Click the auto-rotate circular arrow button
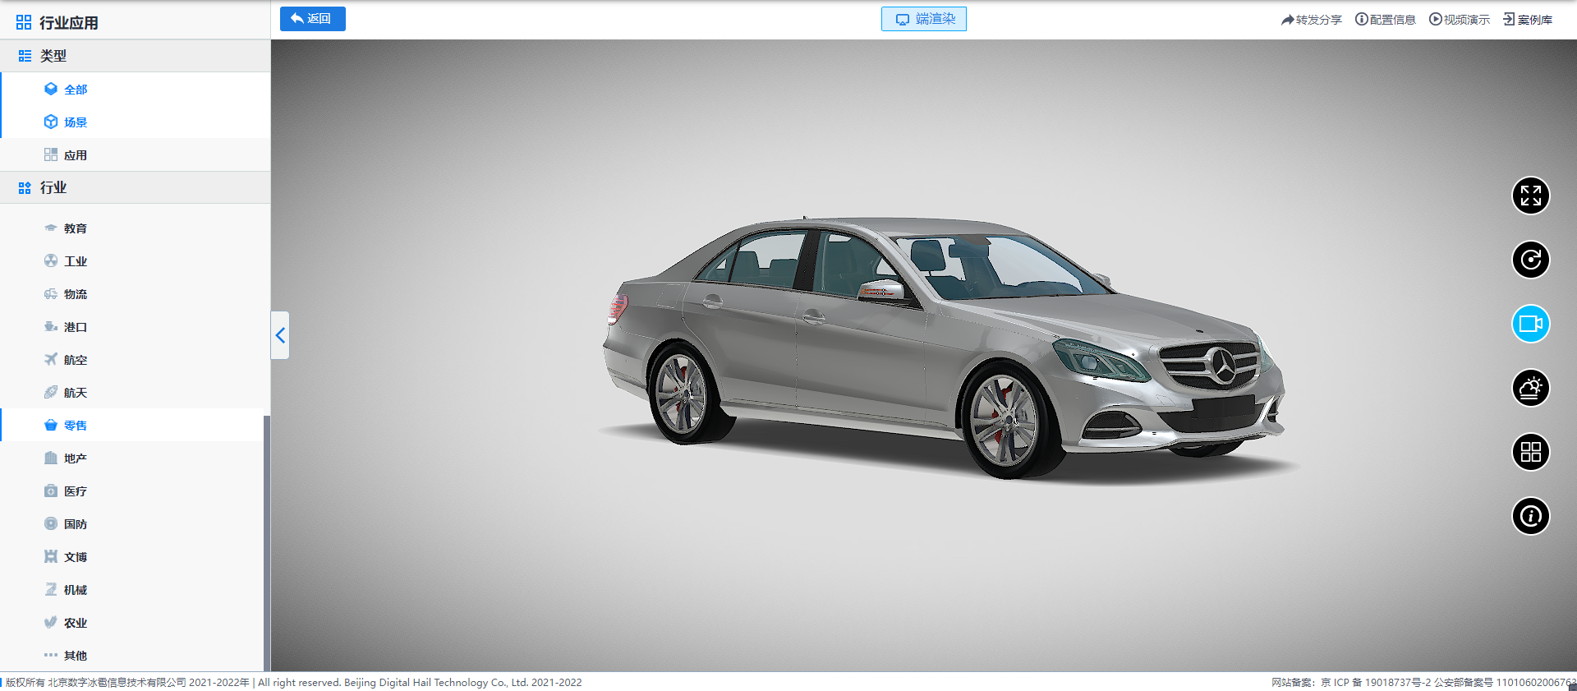Image resolution: width=1577 pixels, height=691 pixels. (x=1530, y=260)
